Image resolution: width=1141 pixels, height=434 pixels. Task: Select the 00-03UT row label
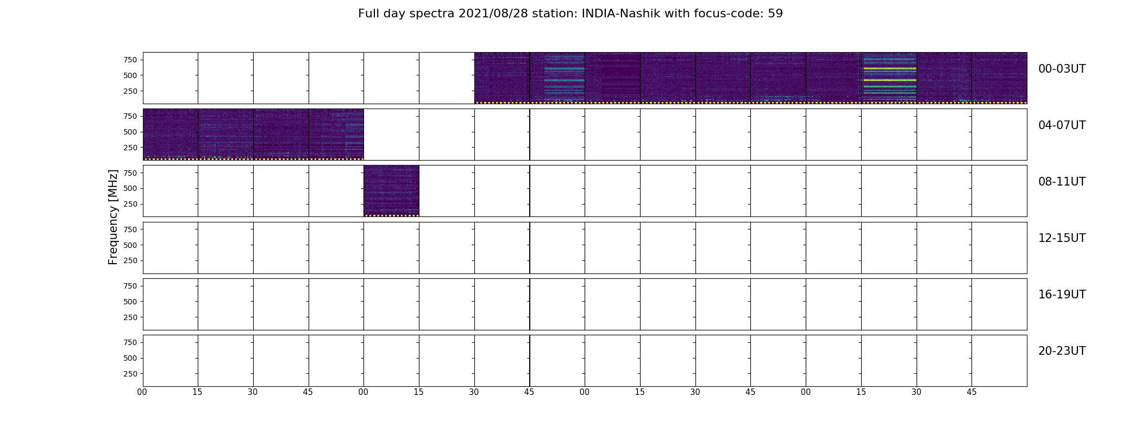coord(1062,69)
